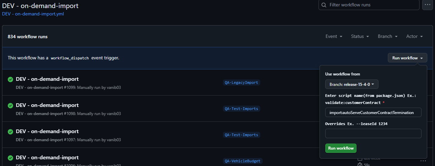Viewport: 435px width, 166px height.
Task: Select the Branch: release-15-4-0 selector
Action: coord(352,84)
